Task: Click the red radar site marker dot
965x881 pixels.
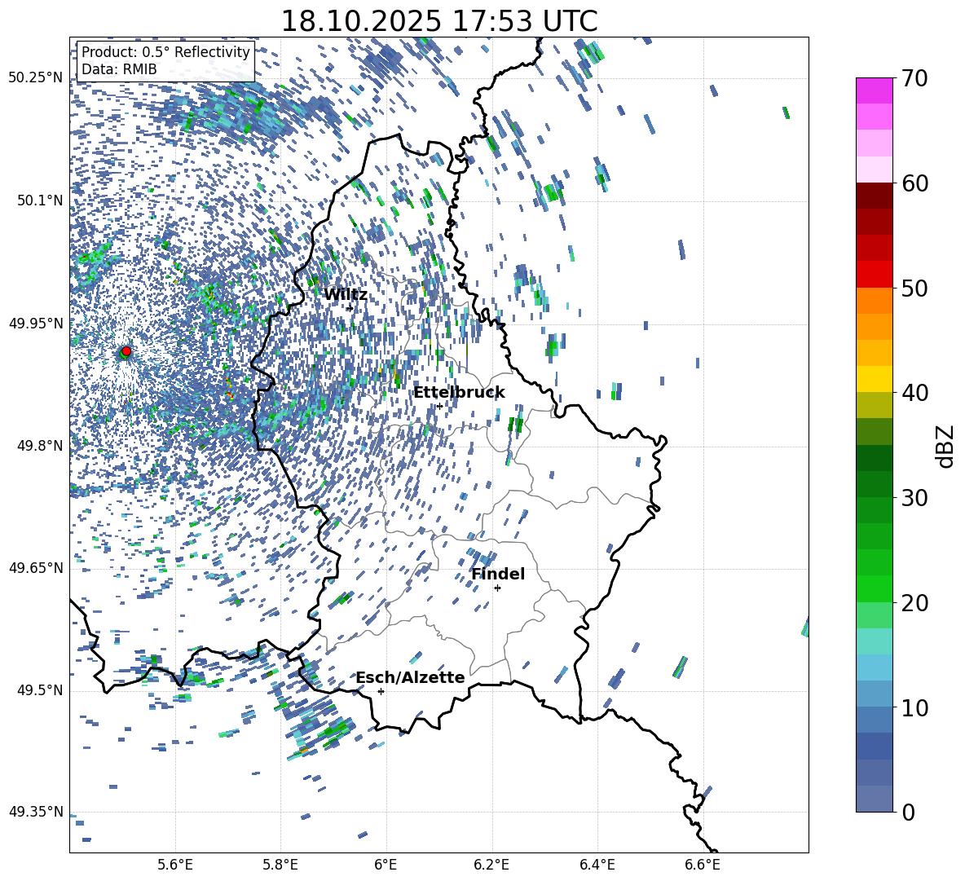Action: coord(126,351)
